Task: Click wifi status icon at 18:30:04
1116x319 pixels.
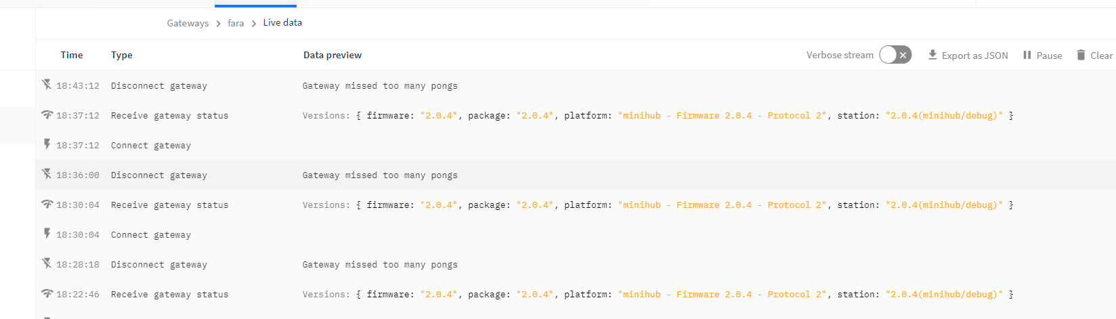Action: (47, 204)
